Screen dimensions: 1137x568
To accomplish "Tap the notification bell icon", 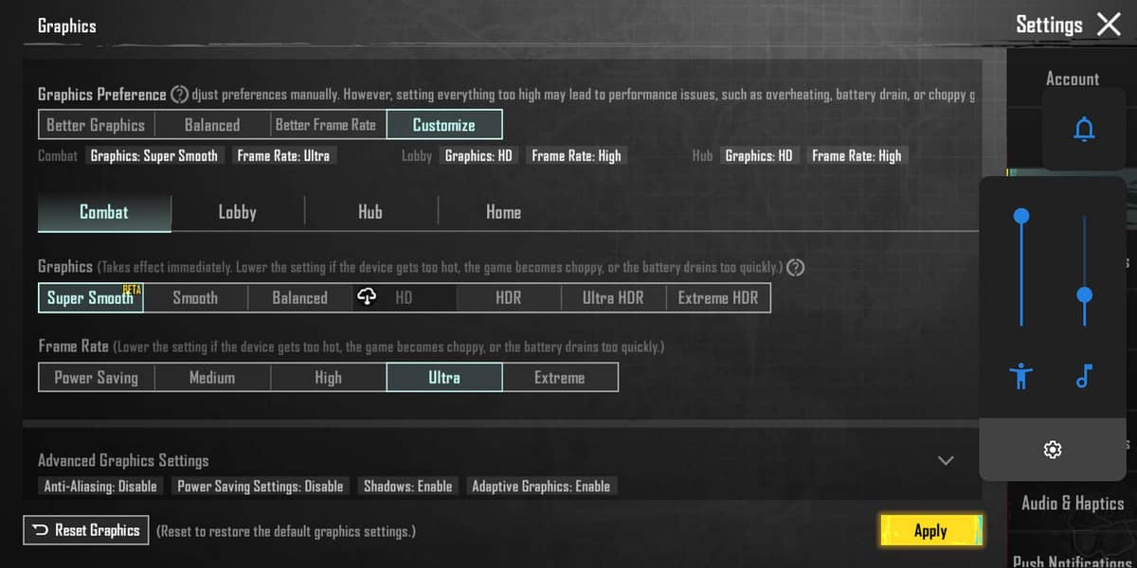I will coord(1084,130).
